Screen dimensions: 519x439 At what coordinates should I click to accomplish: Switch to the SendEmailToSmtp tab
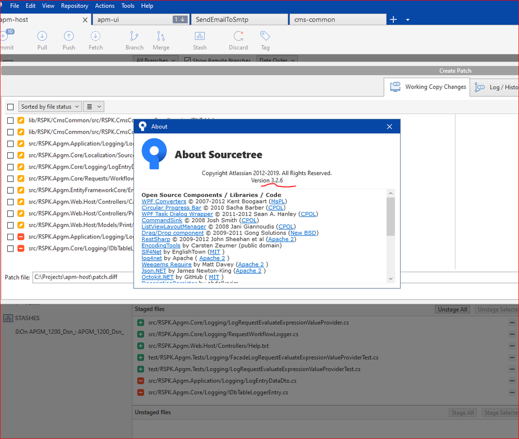(239, 20)
